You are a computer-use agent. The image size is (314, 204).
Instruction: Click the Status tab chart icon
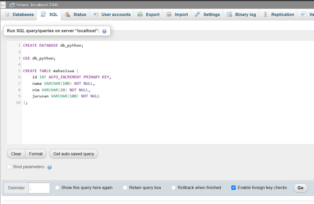pos(67,14)
